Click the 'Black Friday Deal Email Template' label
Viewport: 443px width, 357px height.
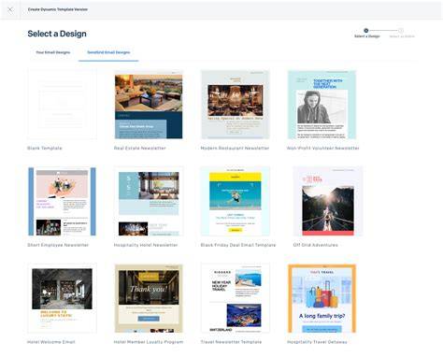(x=238, y=245)
